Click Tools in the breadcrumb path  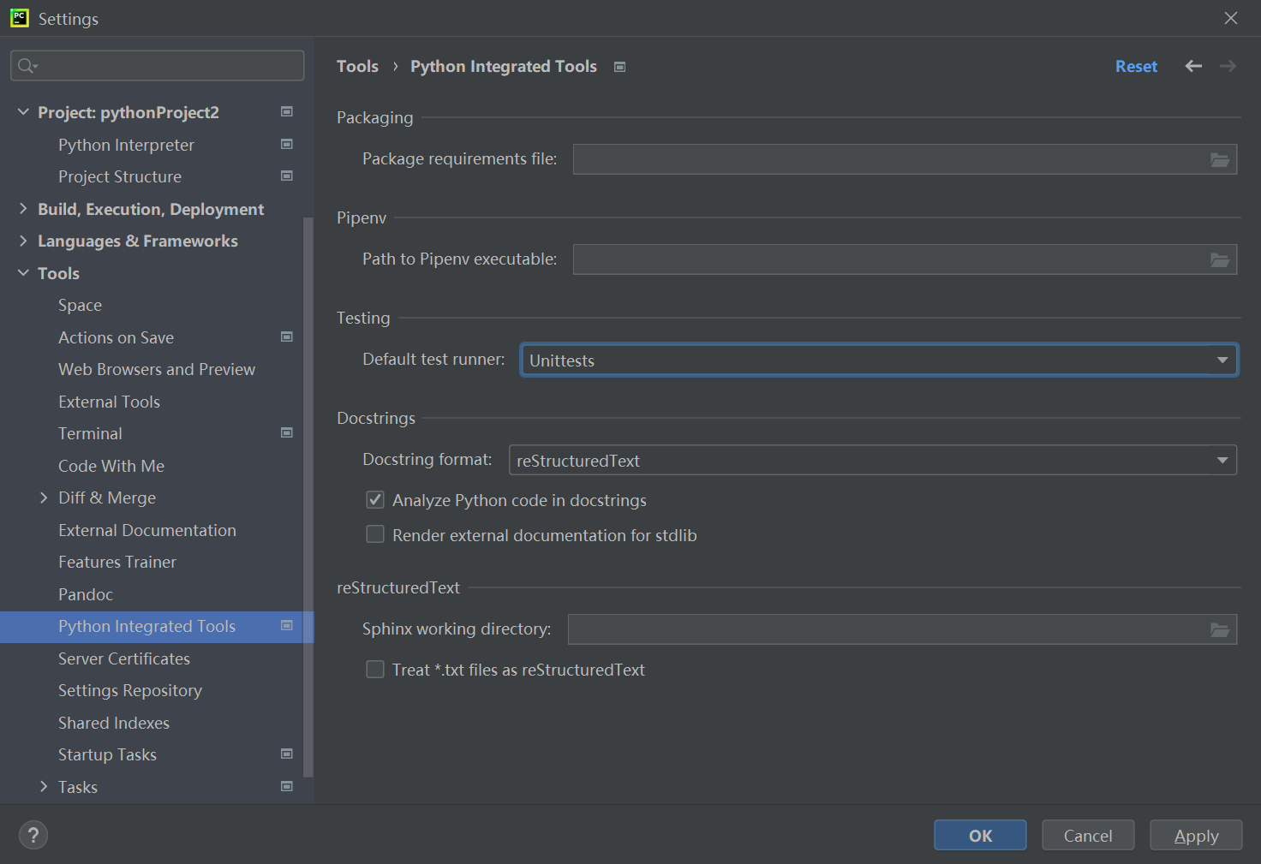(357, 66)
